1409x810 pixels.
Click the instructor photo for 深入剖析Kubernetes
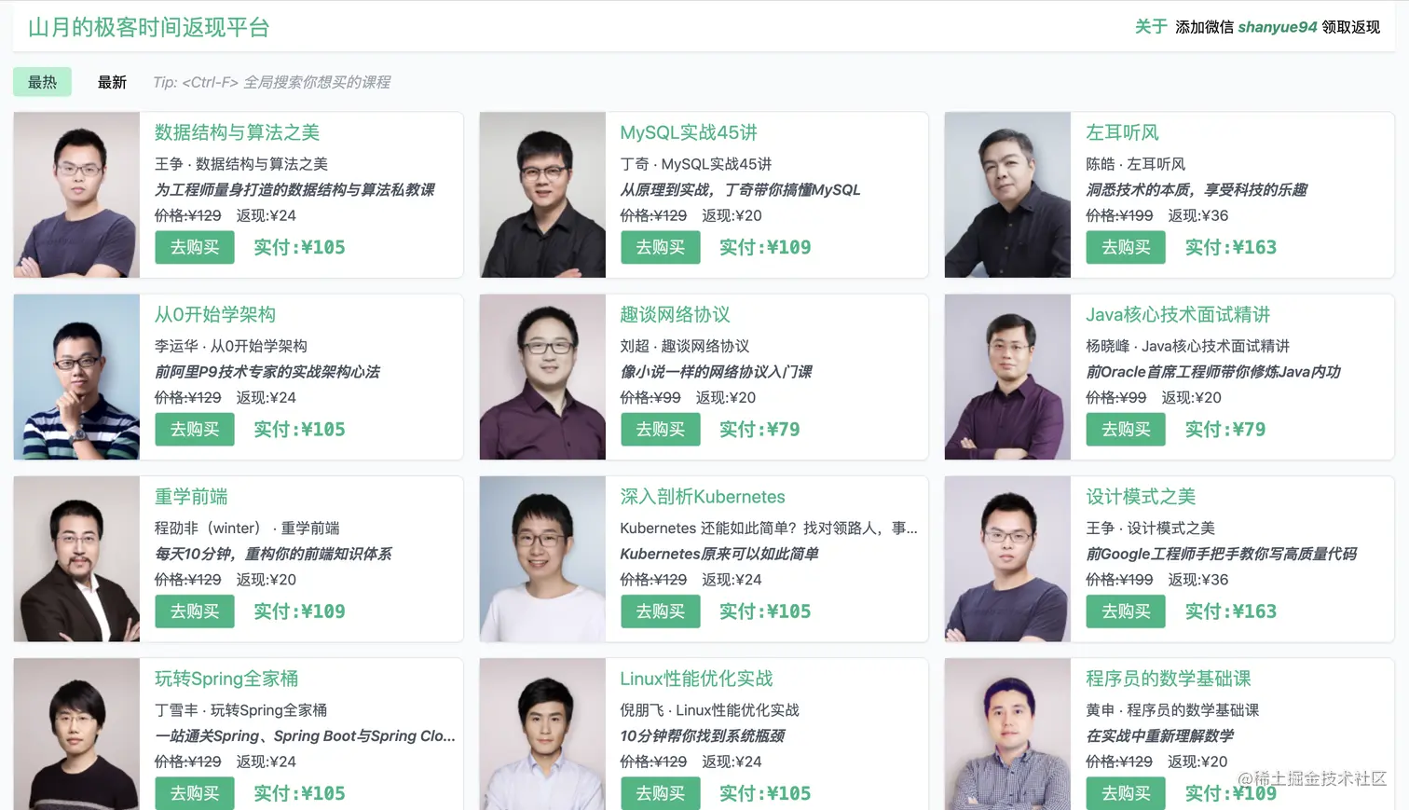[x=542, y=559]
